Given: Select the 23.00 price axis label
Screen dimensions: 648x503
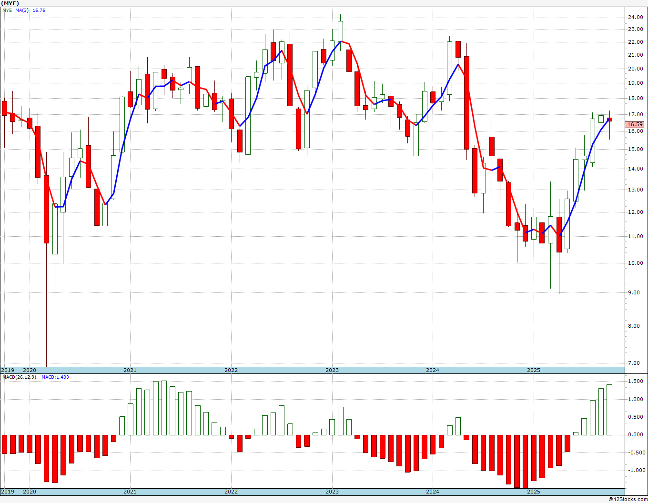Looking at the screenshot, I should (636, 29).
